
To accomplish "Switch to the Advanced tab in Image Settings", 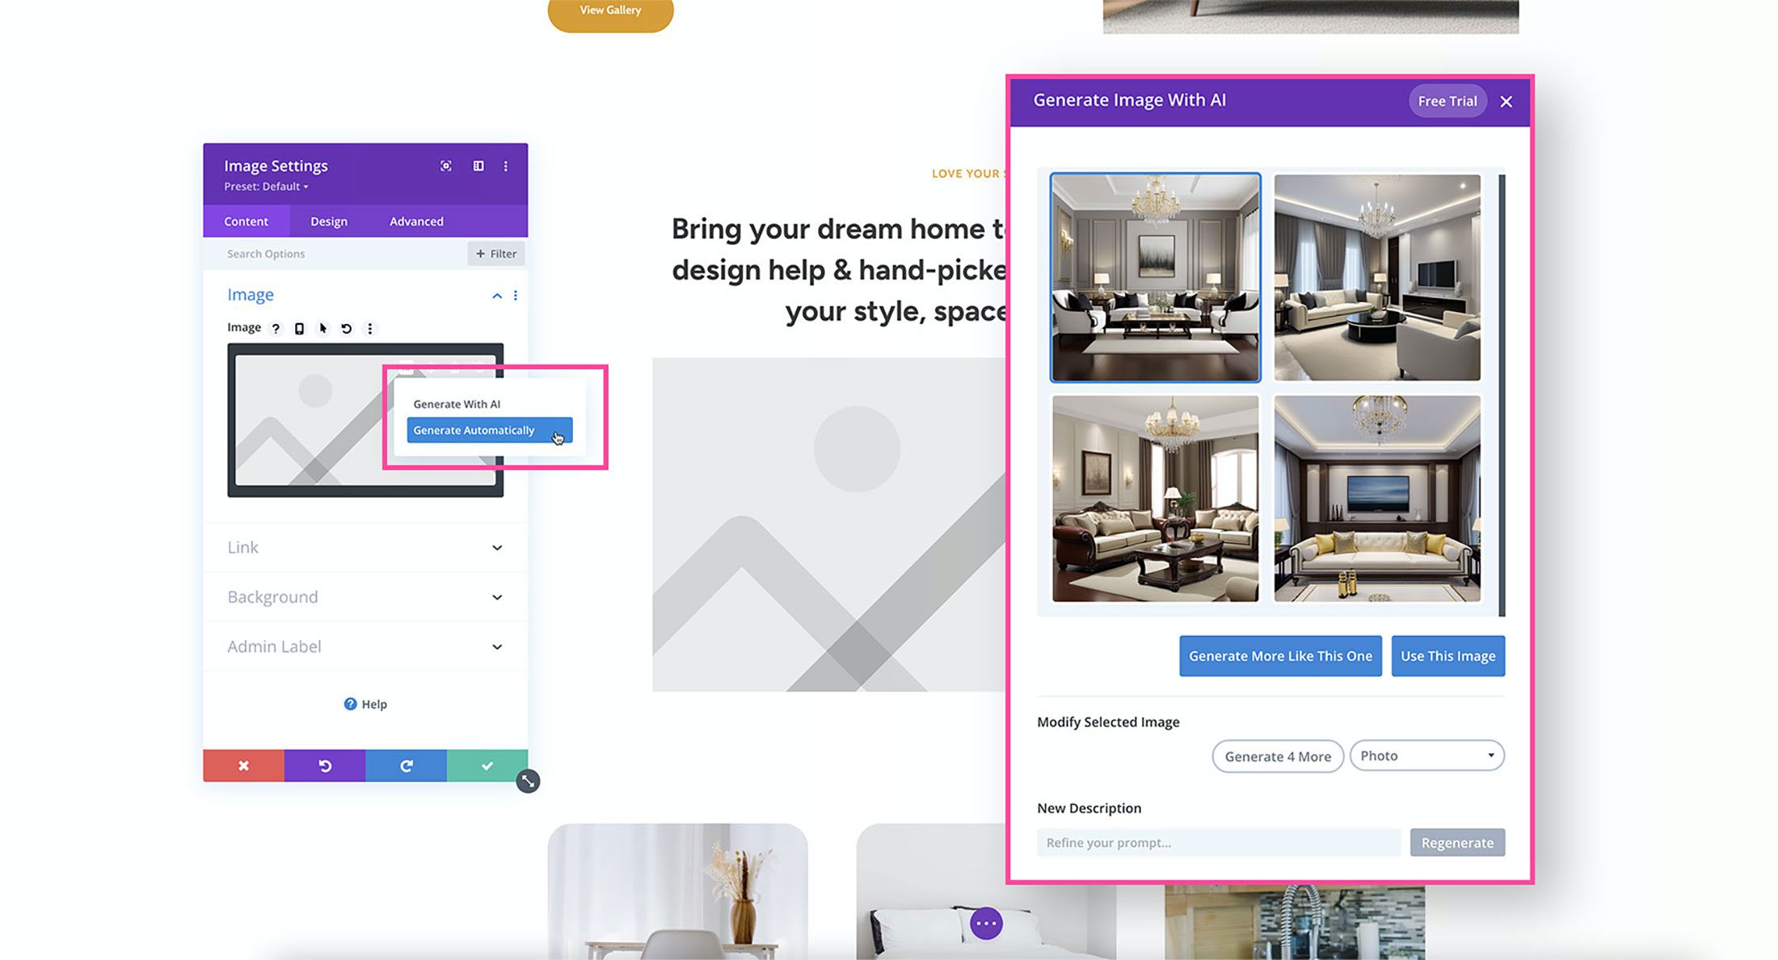I will [x=416, y=221].
